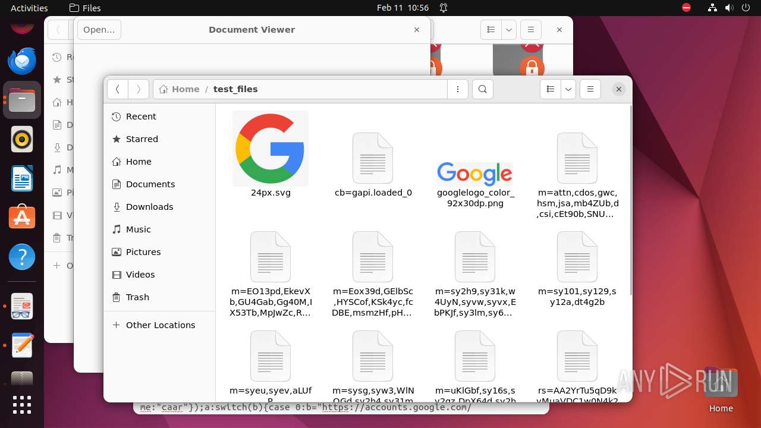Open Trash in the sidebar
The height and width of the screenshot is (428, 761).
(x=159, y=297)
